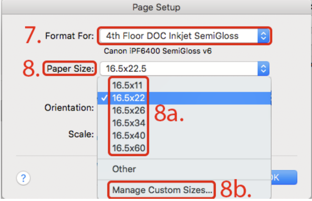Click the Orientation label

click(69, 108)
